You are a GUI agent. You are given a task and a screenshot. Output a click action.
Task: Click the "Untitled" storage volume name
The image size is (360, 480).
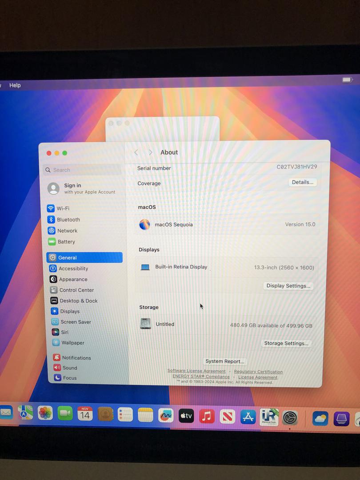pos(165,324)
